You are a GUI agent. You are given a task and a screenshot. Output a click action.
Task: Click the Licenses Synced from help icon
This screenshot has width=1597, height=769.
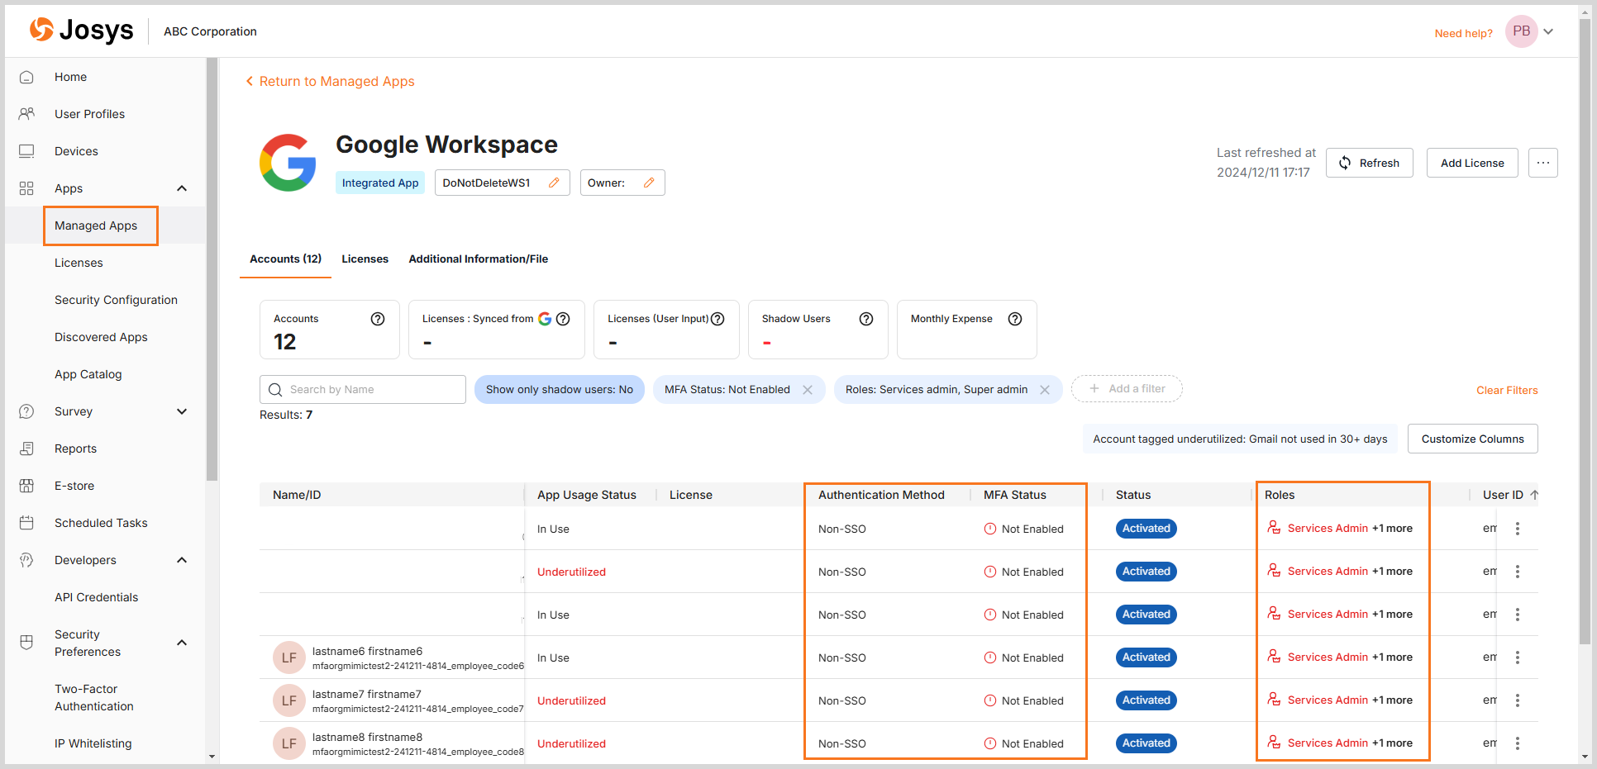[x=563, y=319]
